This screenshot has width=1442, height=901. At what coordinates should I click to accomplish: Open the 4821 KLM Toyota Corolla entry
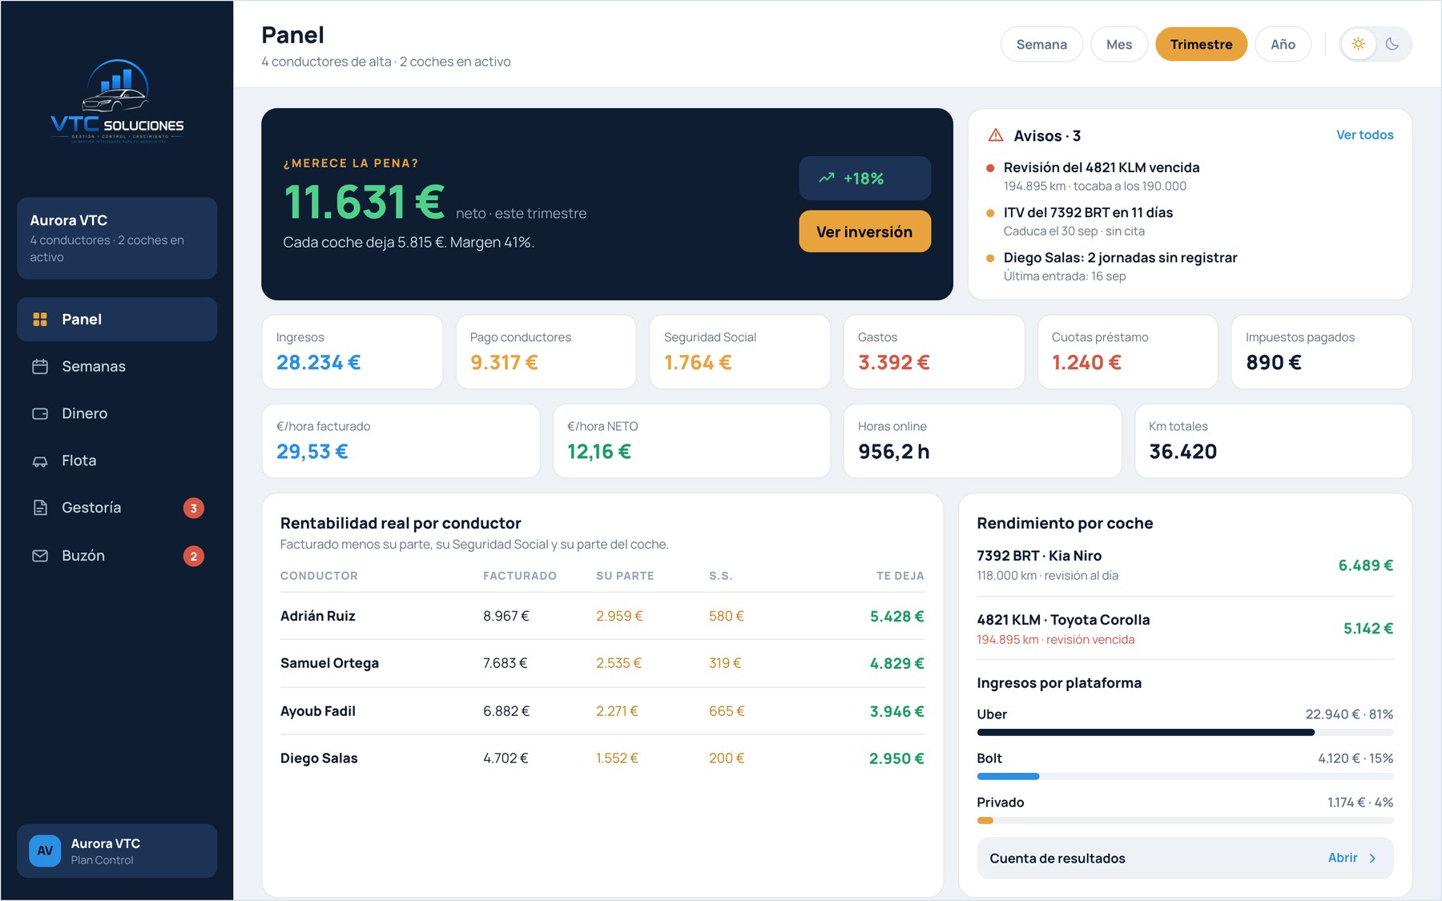pyautogui.click(x=1185, y=629)
